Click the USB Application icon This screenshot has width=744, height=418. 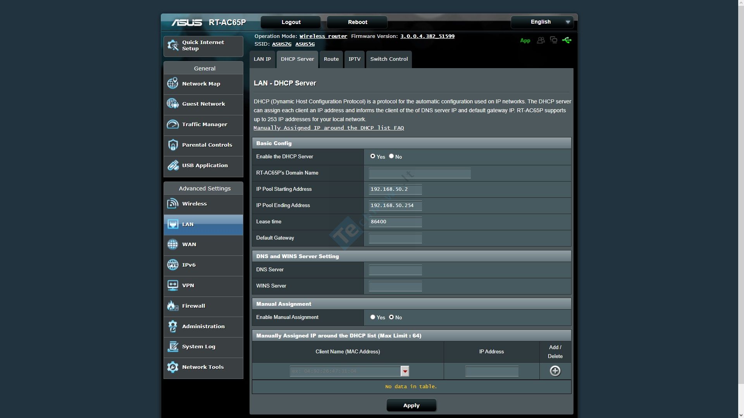[173, 165]
